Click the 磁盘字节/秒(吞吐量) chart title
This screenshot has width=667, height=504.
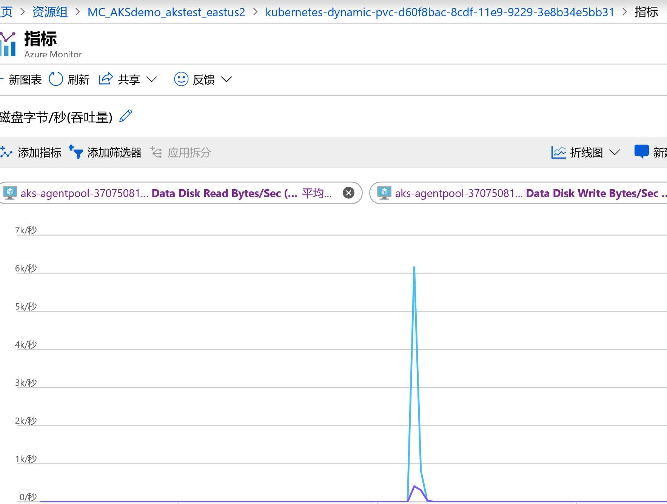pyautogui.click(x=56, y=117)
